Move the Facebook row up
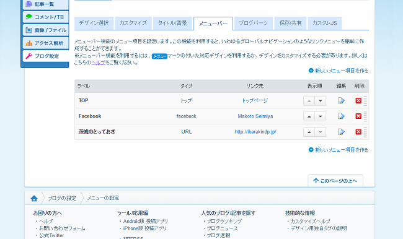Viewport: 403px width, 239px height. pyautogui.click(x=309, y=116)
